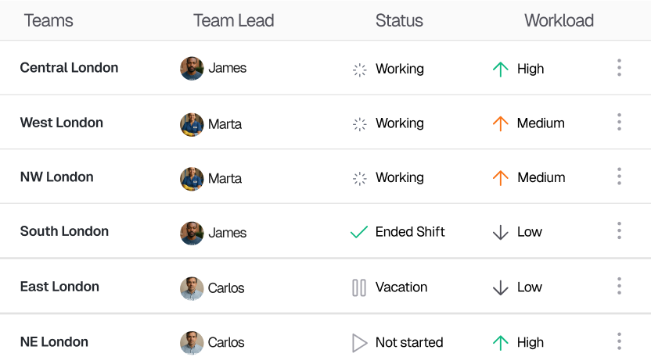Click the pause icon beside Vacation

(359, 287)
